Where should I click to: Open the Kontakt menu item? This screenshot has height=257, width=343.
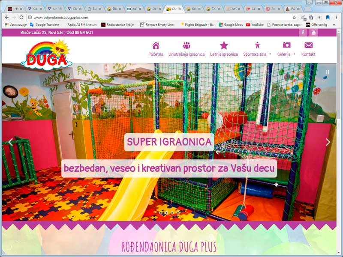pos(308,54)
